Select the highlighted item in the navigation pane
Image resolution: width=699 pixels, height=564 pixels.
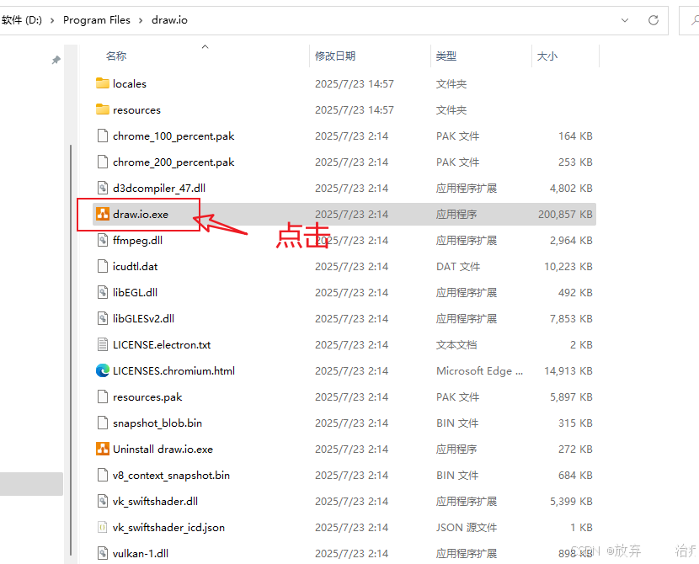point(31,484)
